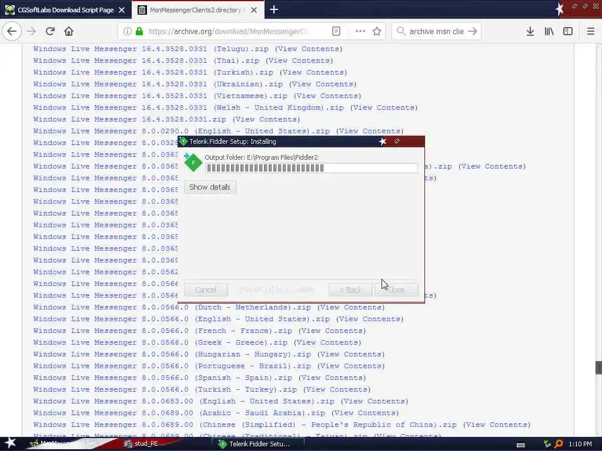
Task: Open 8.0.0566.0 (English - United States).zip link
Action: click(181, 319)
